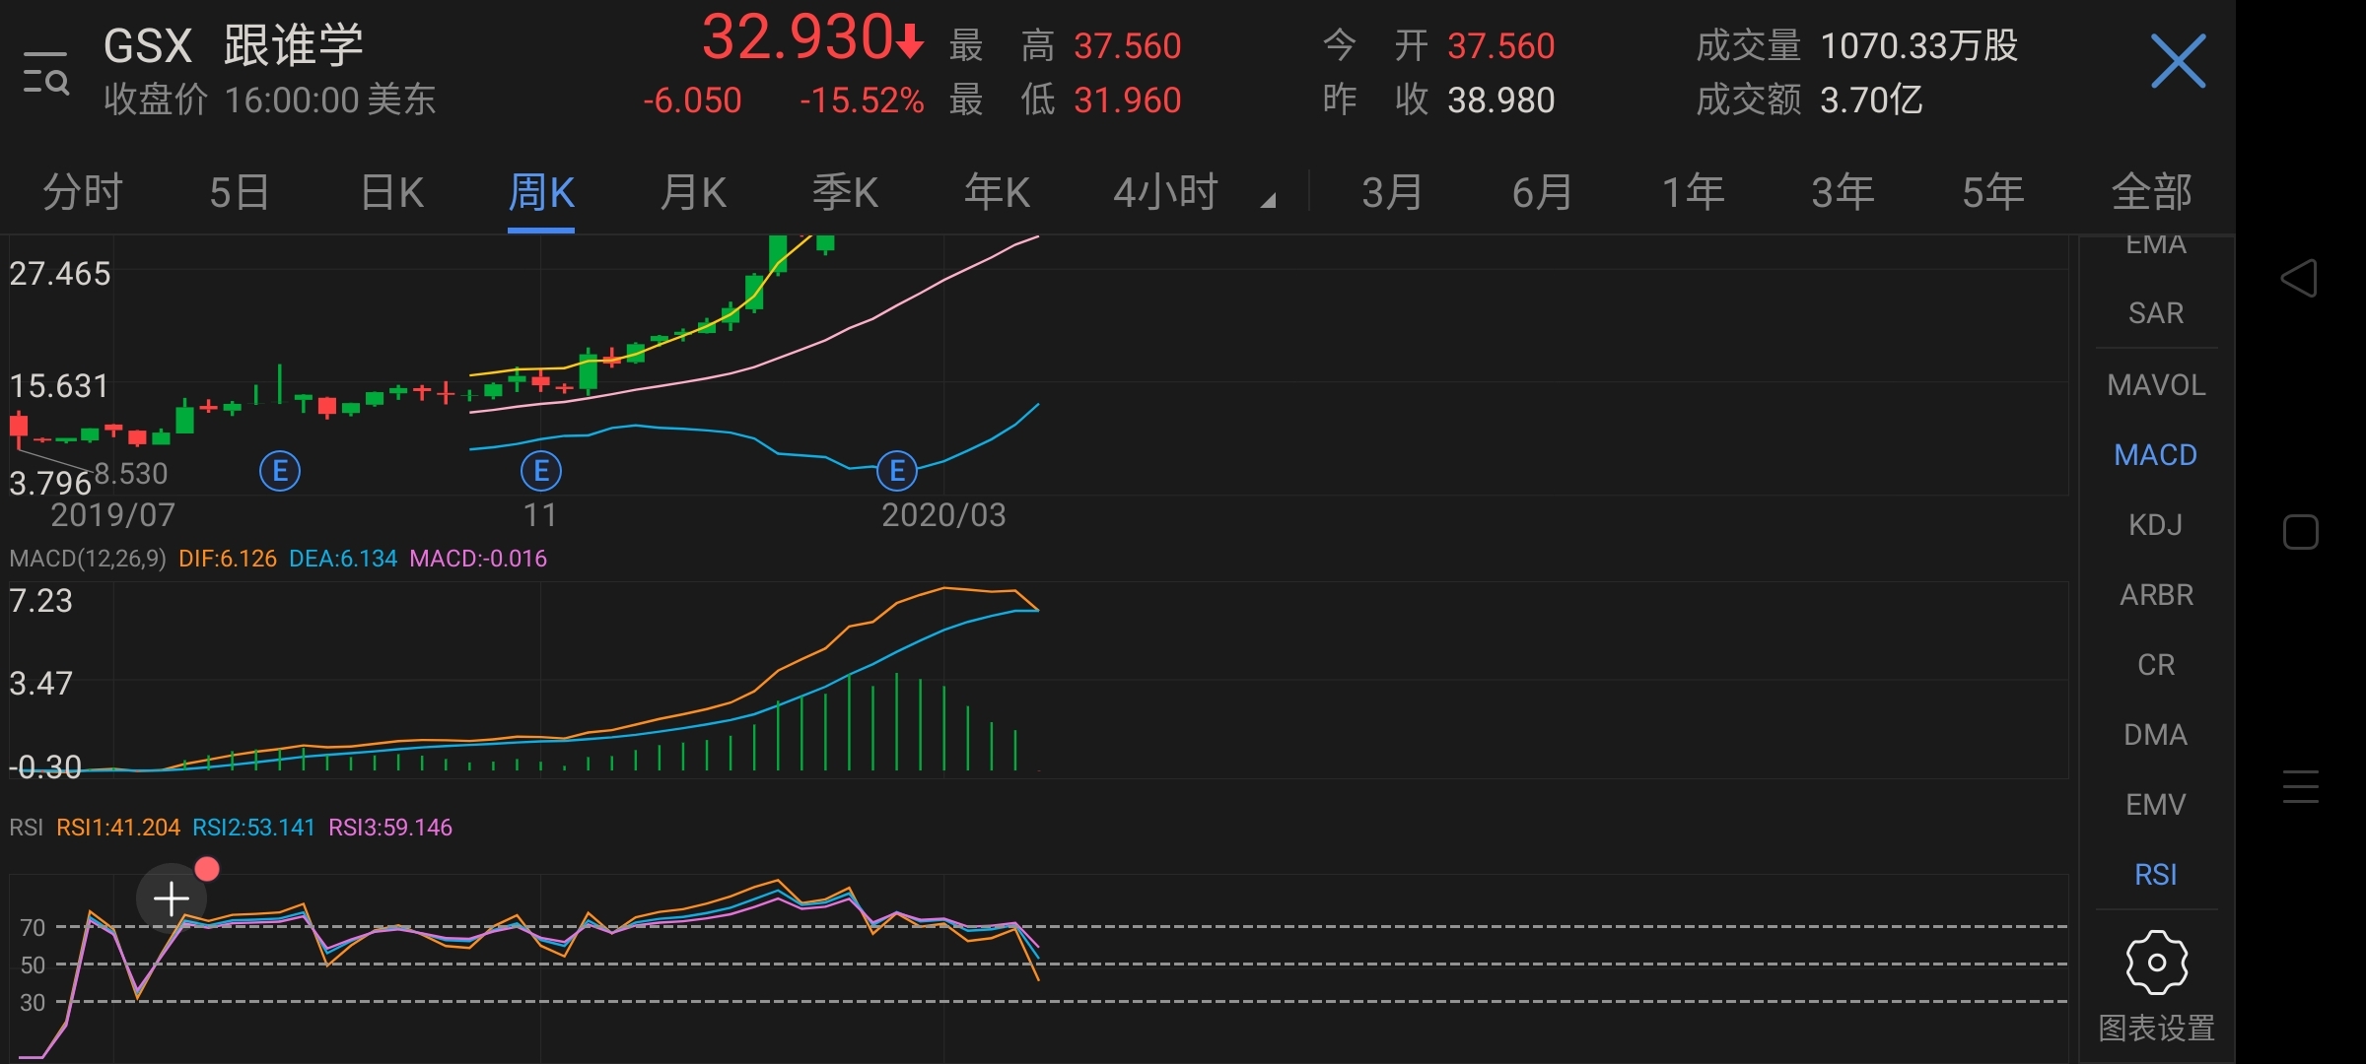Viewport: 2366px width, 1064px height.
Task: Open the earnings E marker near 2020/03
Action: click(897, 471)
